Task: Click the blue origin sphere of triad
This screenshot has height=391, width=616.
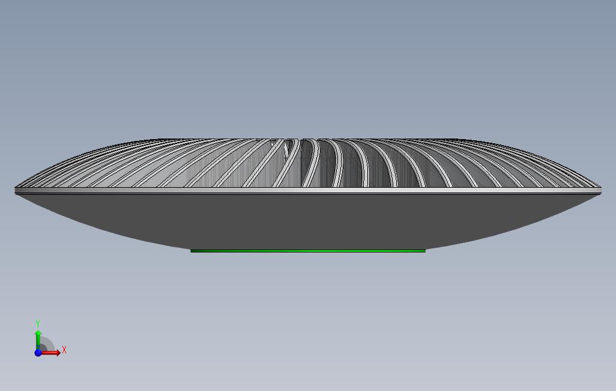Action: pos(38,353)
